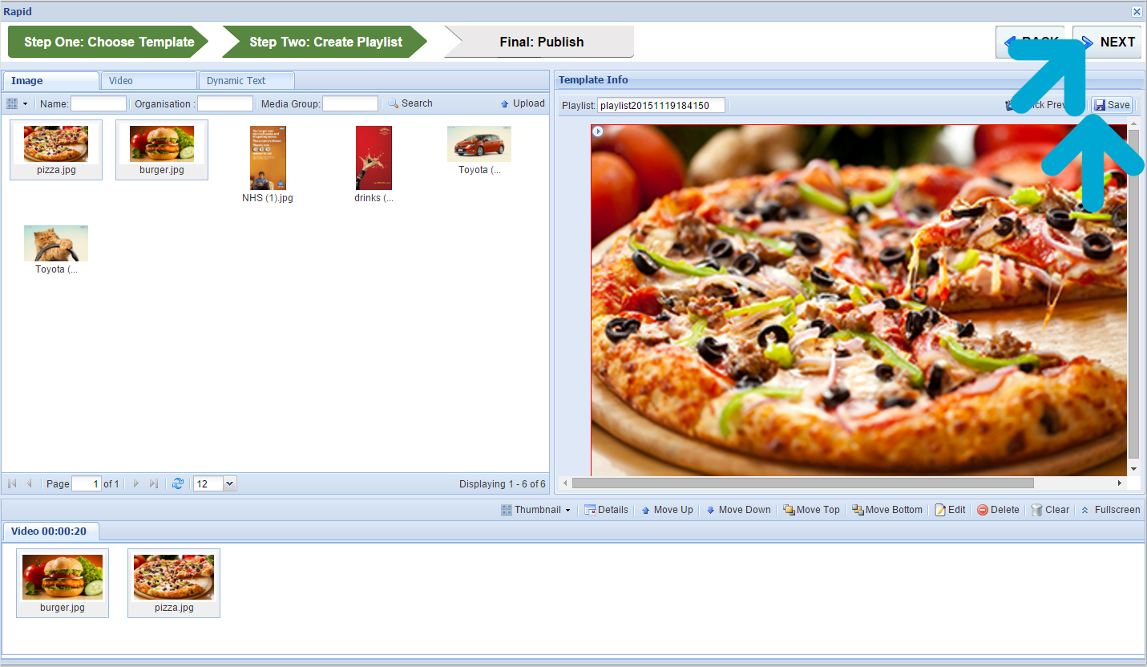Clear the playlist with trash icon

[x=1050, y=510]
